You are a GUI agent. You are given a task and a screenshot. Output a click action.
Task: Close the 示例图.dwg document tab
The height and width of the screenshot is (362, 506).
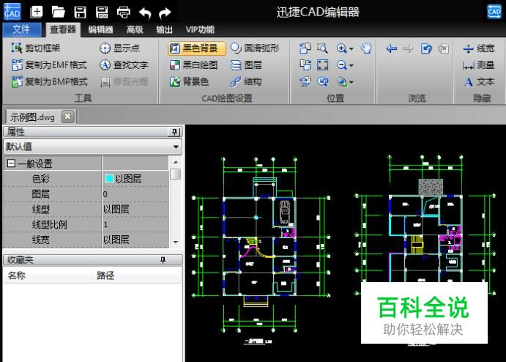coord(68,117)
